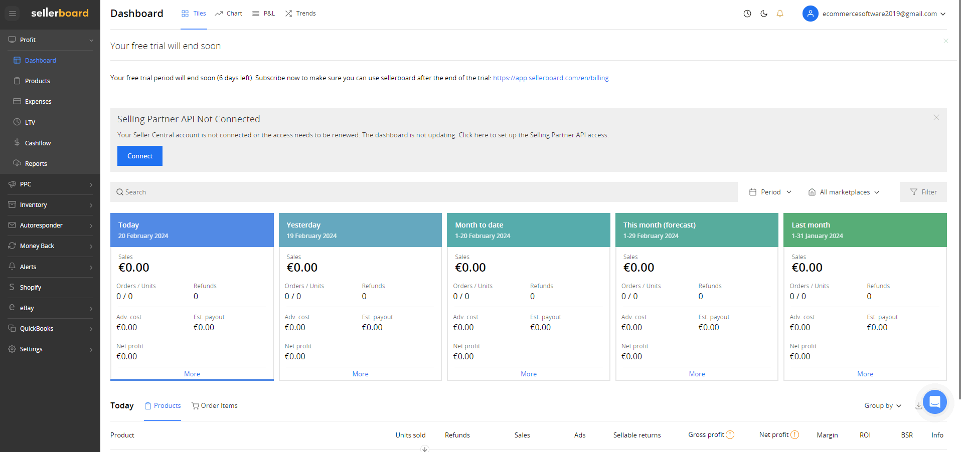Viewport: 963px width, 452px height.
Task: Open the Filter button
Action: tap(923, 192)
